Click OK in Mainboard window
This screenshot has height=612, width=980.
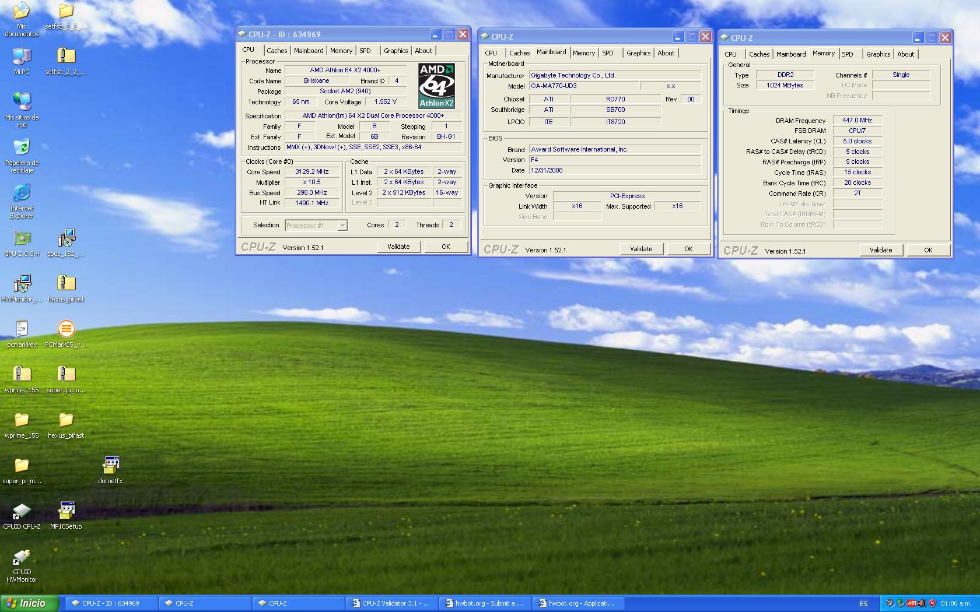coord(688,249)
